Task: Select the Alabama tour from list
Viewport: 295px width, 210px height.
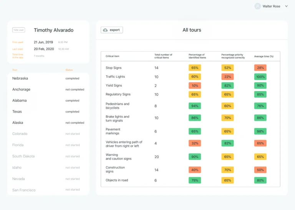Action: click(20, 101)
